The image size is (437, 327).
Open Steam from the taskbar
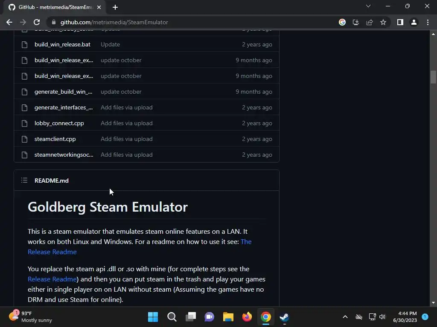point(284,317)
